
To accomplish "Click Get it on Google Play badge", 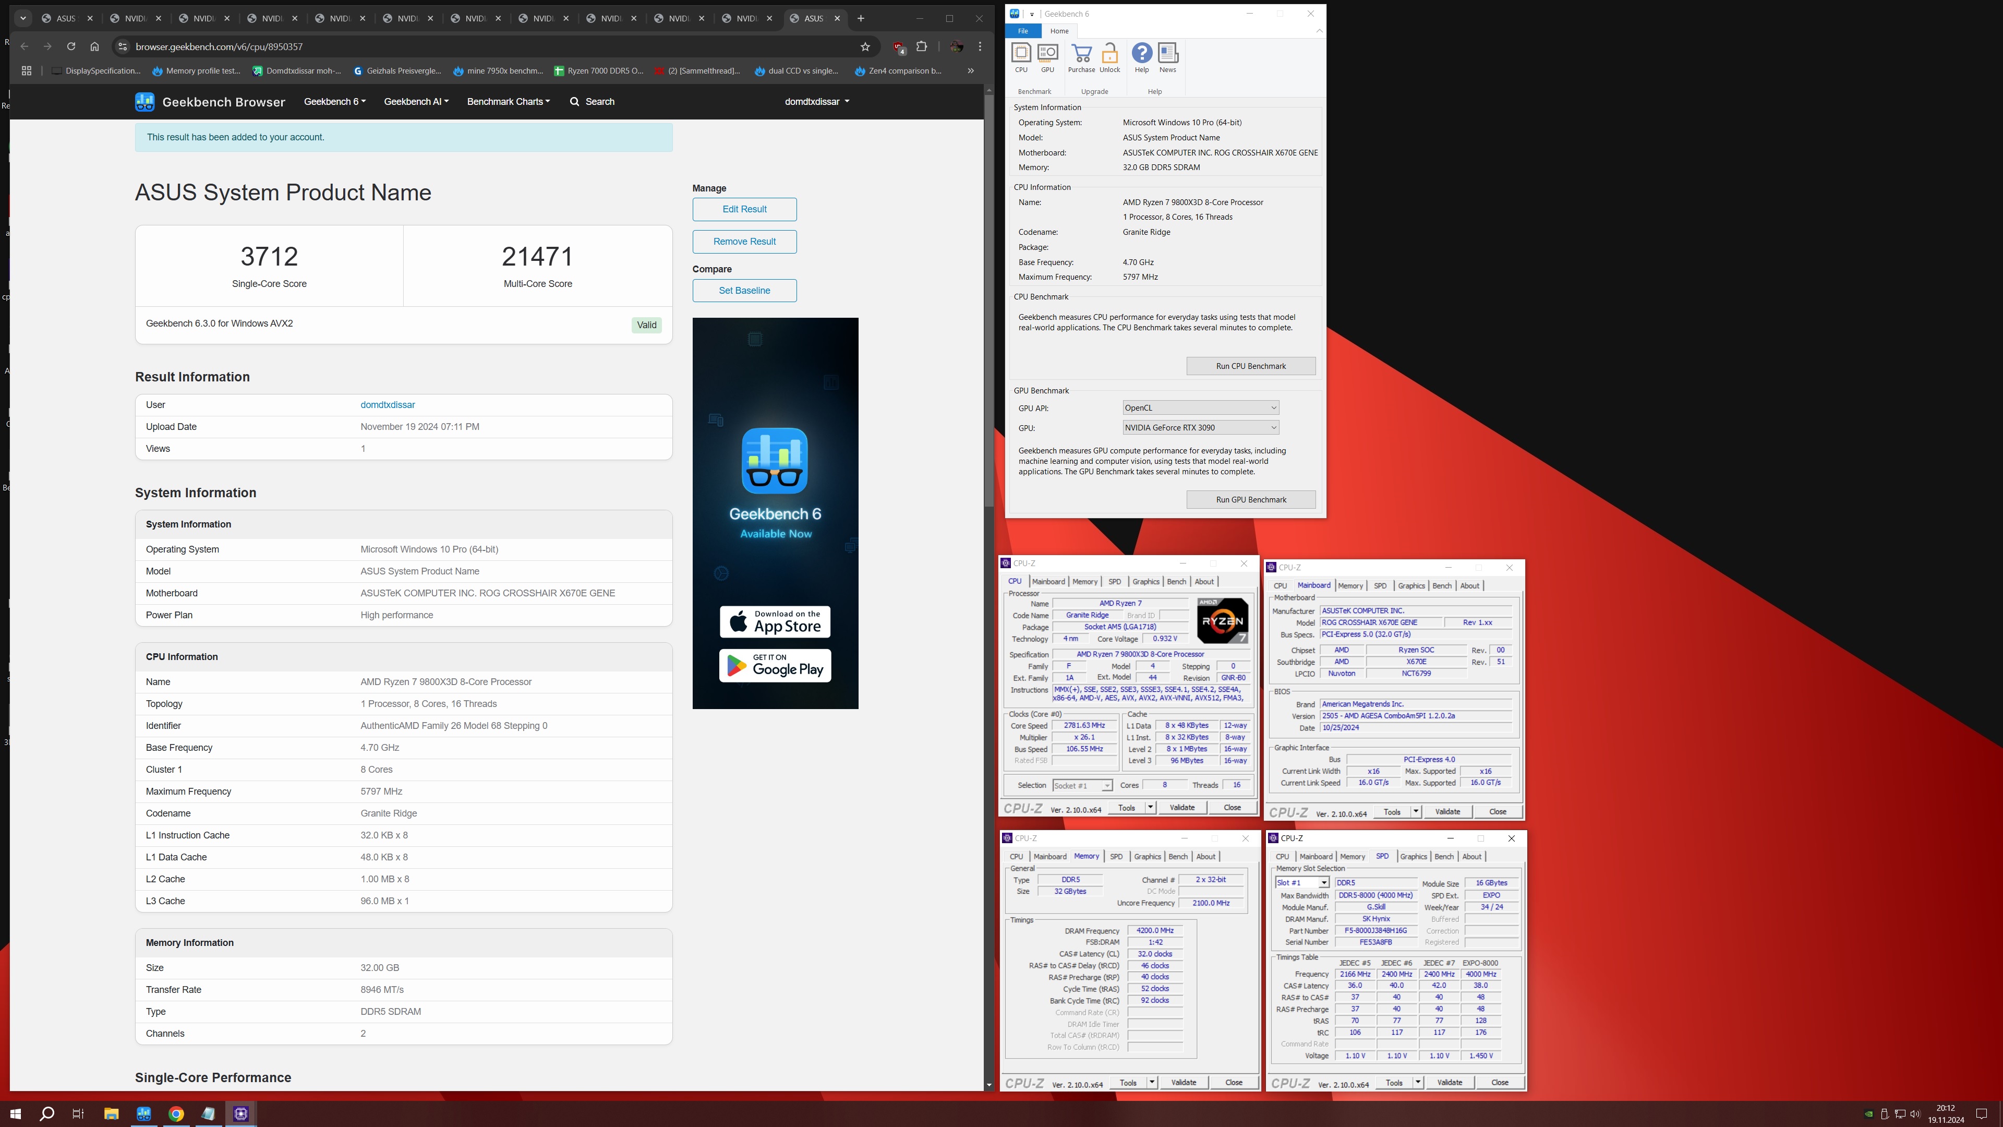I will coord(775,667).
